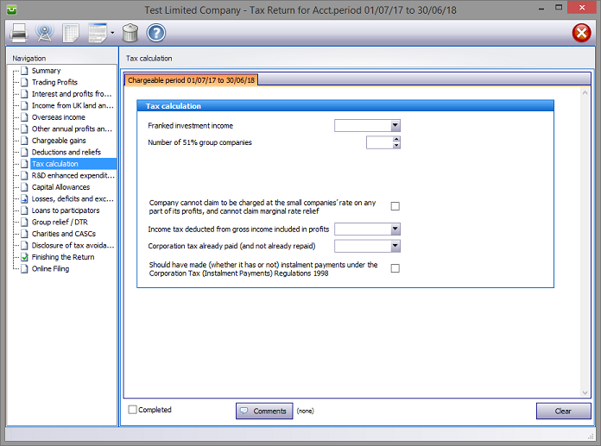Mark the section as Completed
The width and height of the screenshot is (601, 446).
pyautogui.click(x=133, y=410)
